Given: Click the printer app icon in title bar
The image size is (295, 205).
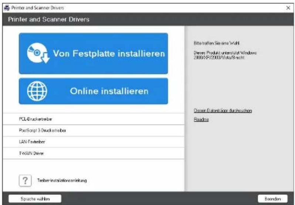Looking at the screenshot, I should (7, 8).
